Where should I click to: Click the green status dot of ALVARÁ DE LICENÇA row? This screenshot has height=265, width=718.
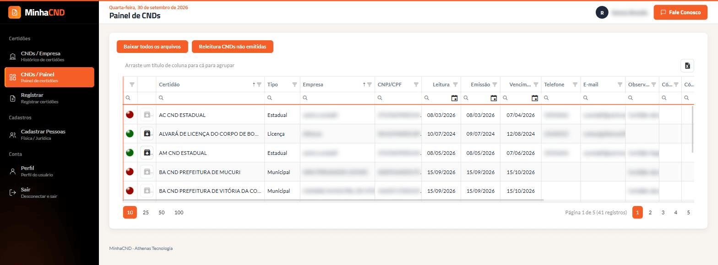coord(130,134)
